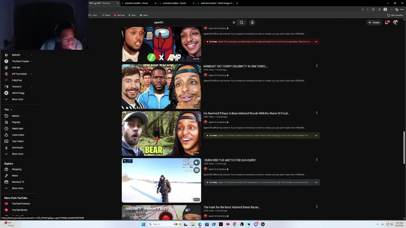Screen dimensions: 406x228
Task: Open 'The Hunt for the Most Wanted Street Racer' title
Action: click(232, 207)
